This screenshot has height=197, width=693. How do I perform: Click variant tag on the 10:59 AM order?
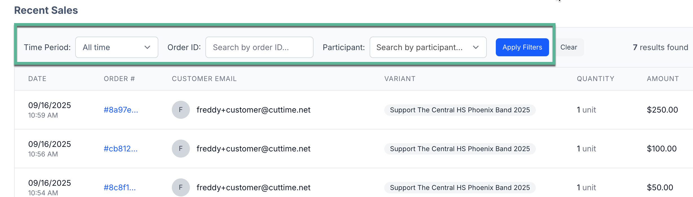tap(460, 110)
